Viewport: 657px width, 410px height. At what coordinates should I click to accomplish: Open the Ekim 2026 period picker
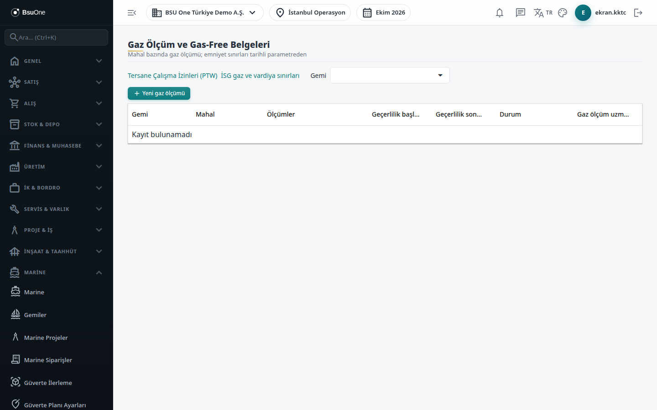tap(384, 13)
